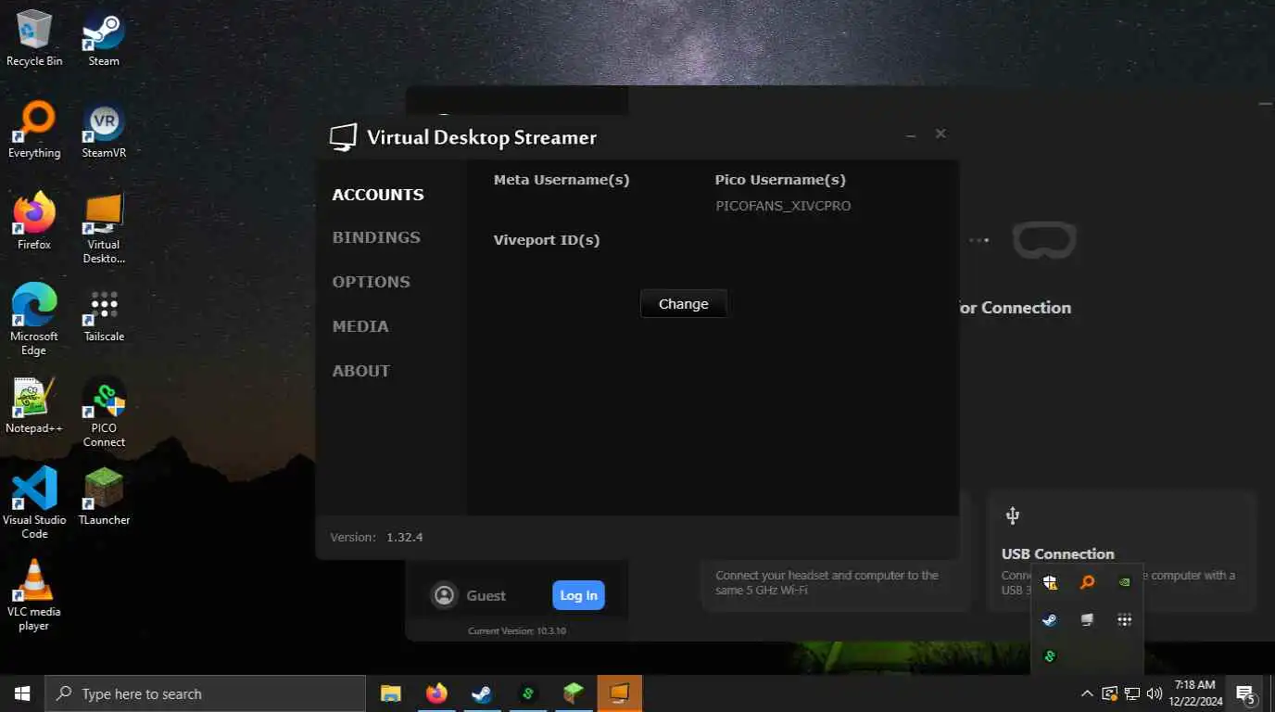1275x712 pixels.
Task: Select the USB Connection card in PICO Connect
Action: (x=1122, y=551)
